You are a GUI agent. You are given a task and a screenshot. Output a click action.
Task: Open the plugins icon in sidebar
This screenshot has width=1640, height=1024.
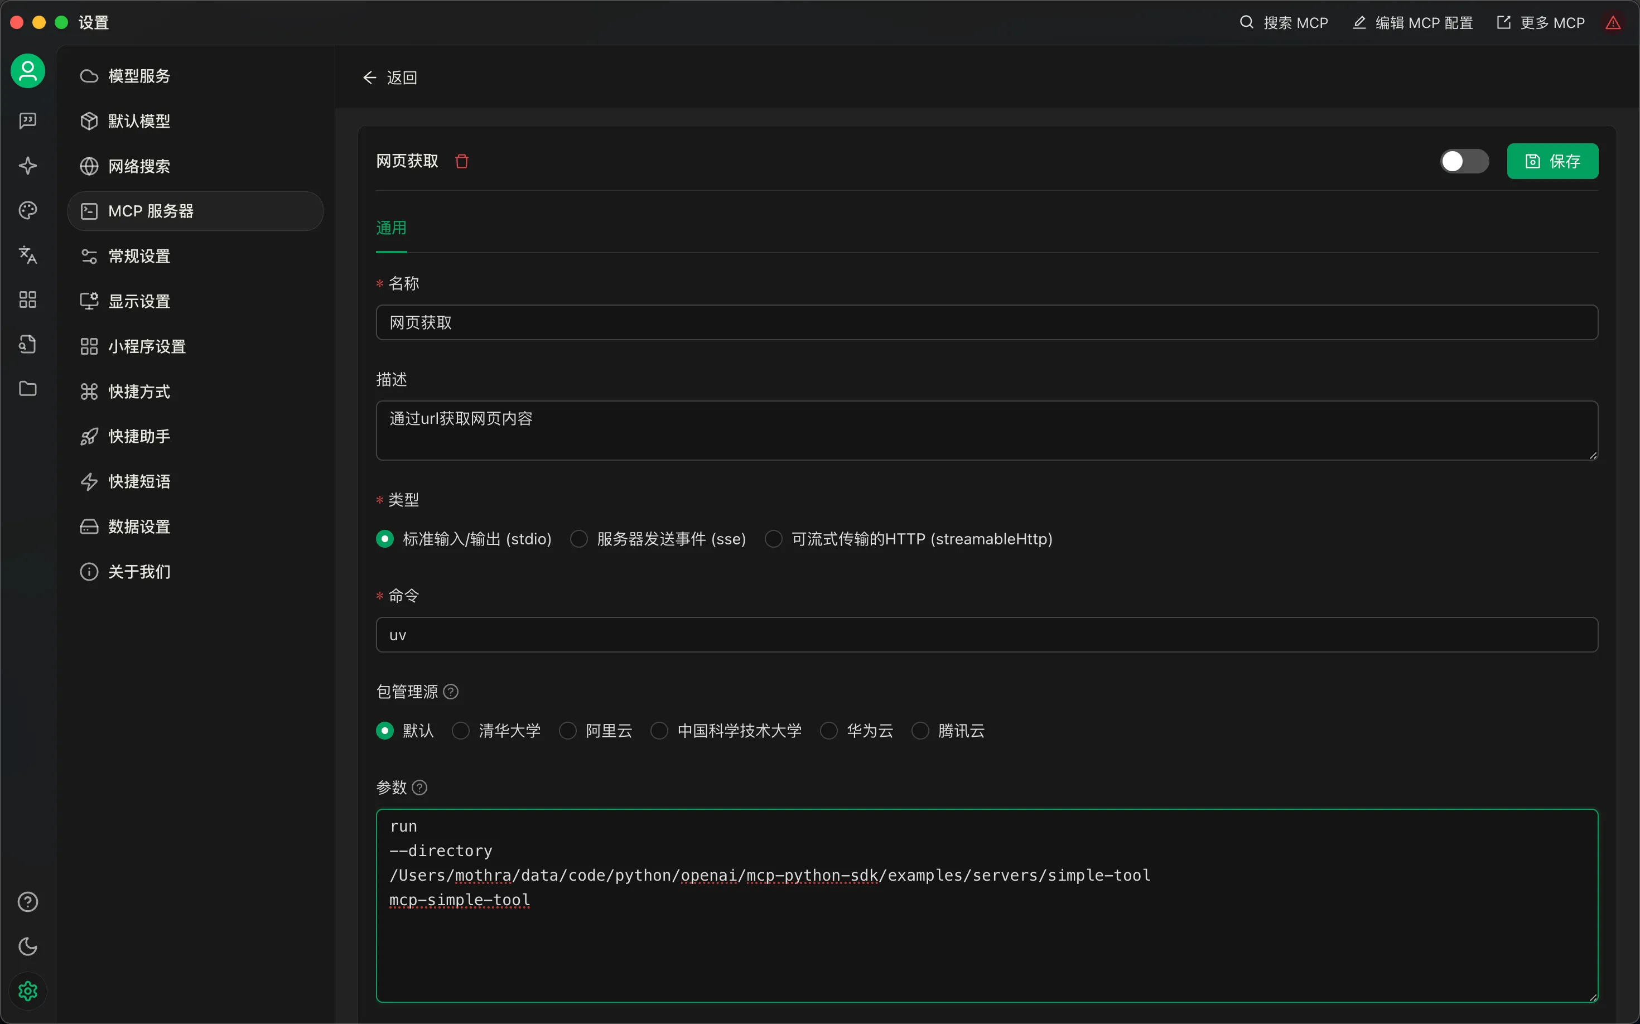pyautogui.click(x=28, y=344)
